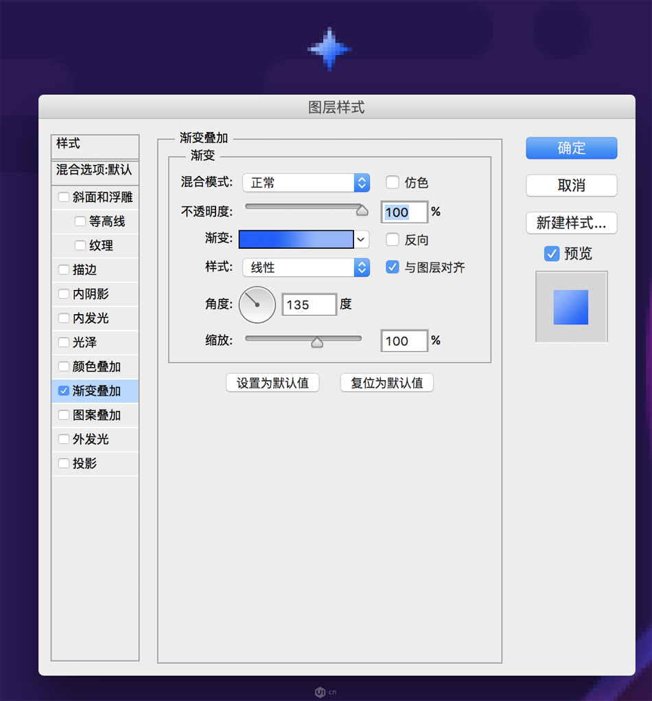Open the 样式 dropdown showing 线性

(306, 267)
